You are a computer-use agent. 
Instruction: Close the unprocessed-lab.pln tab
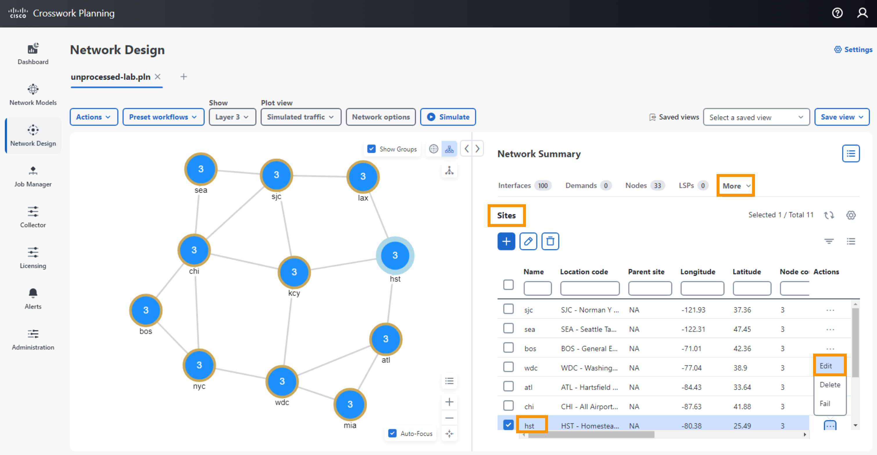click(157, 77)
